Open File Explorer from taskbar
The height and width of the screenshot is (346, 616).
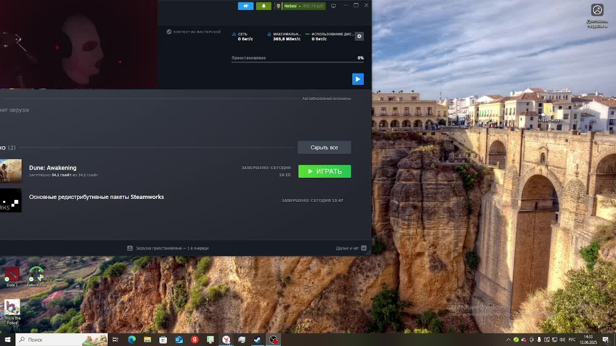(x=147, y=340)
